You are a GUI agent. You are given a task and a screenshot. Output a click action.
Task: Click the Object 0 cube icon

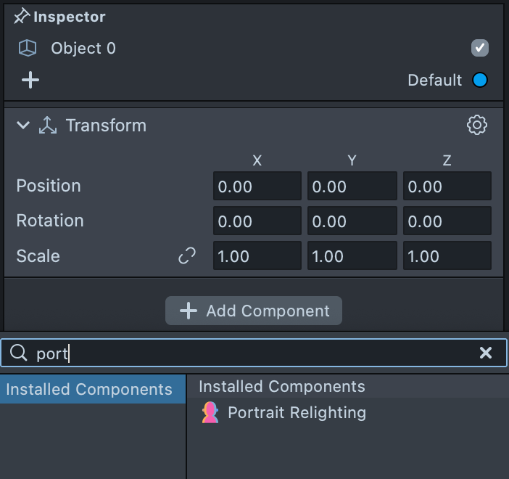[27, 49]
